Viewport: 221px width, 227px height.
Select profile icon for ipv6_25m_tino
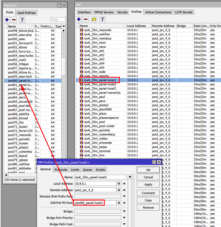82,155
